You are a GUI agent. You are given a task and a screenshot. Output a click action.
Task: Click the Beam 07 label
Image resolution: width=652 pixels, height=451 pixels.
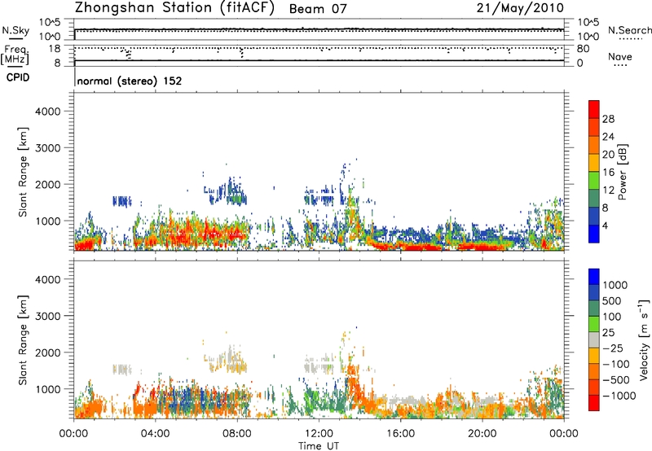318,9
